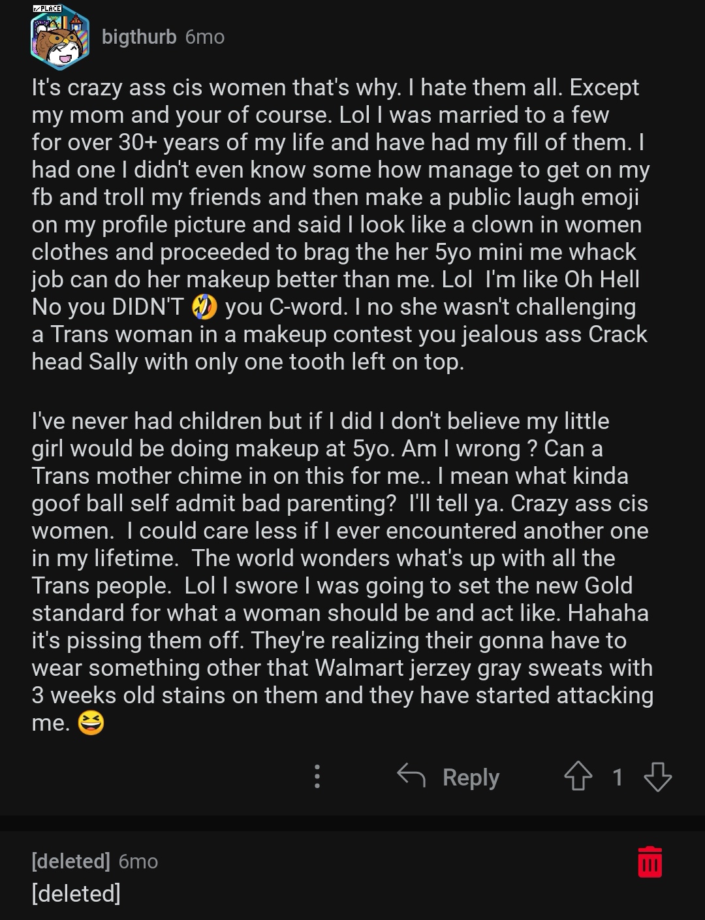This screenshot has width=705, height=920.
Task: Tap the line 'head Sally with only one tooth'
Action: coord(248,361)
